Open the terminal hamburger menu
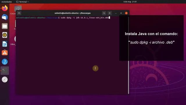 tap(110, 13)
